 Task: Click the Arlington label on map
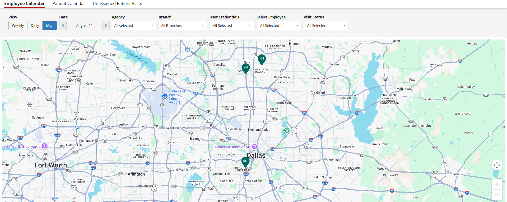(x=136, y=174)
